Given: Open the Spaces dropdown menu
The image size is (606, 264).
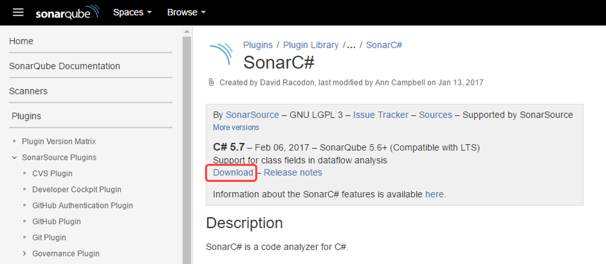Looking at the screenshot, I should [133, 12].
